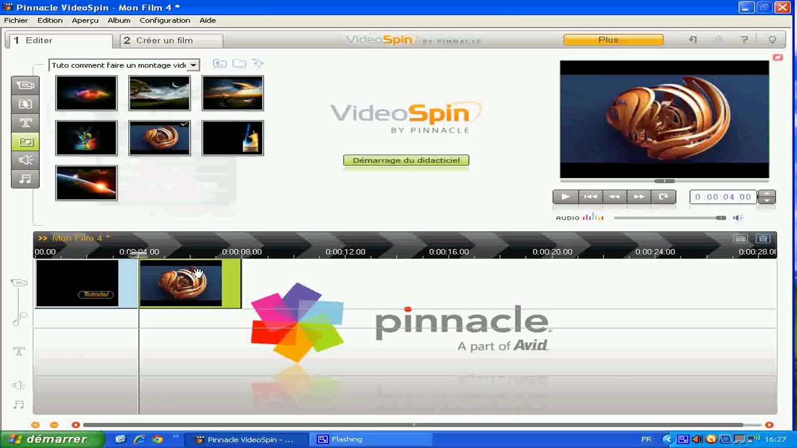Expand the Mon Film 4 chevrons
This screenshot has width=797, height=448.
pyautogui.click(x=42, y=238)
